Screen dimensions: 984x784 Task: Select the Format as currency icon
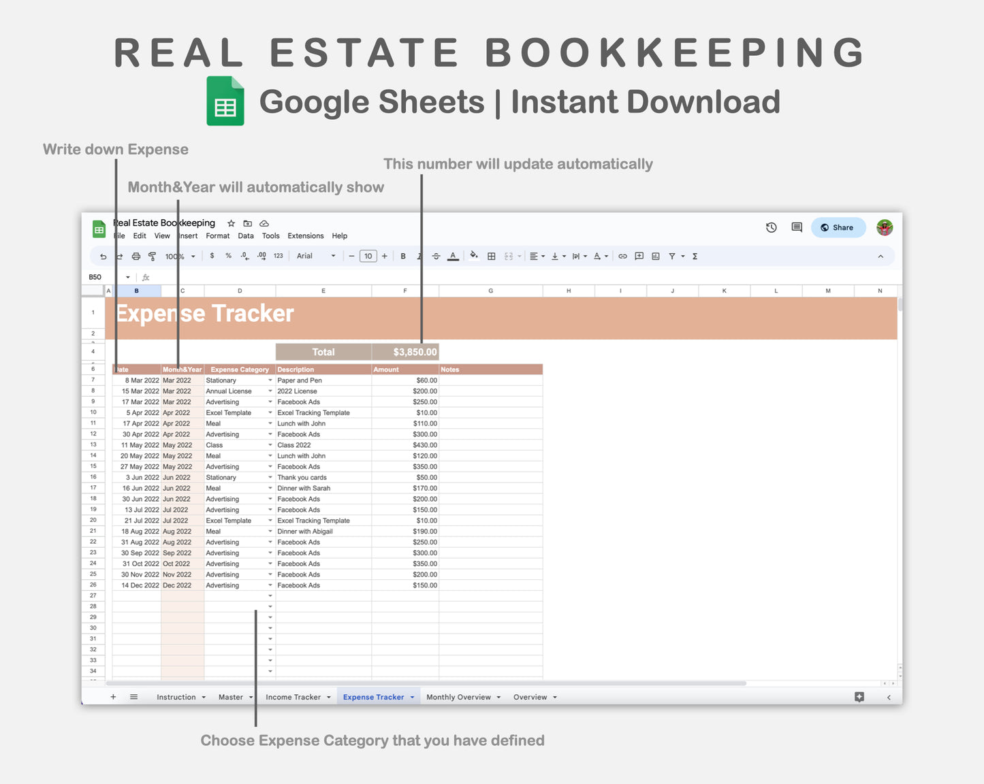click(212, 256)
